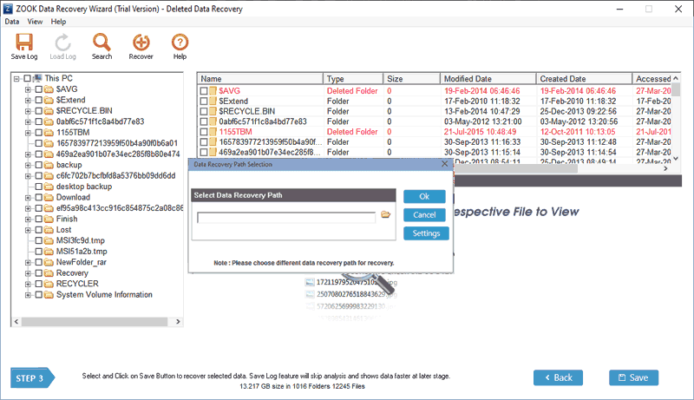Click the Cancel button in dialog
Image resolution: width=694 pixels, height=400 pixels.
(x=424, y=215)
